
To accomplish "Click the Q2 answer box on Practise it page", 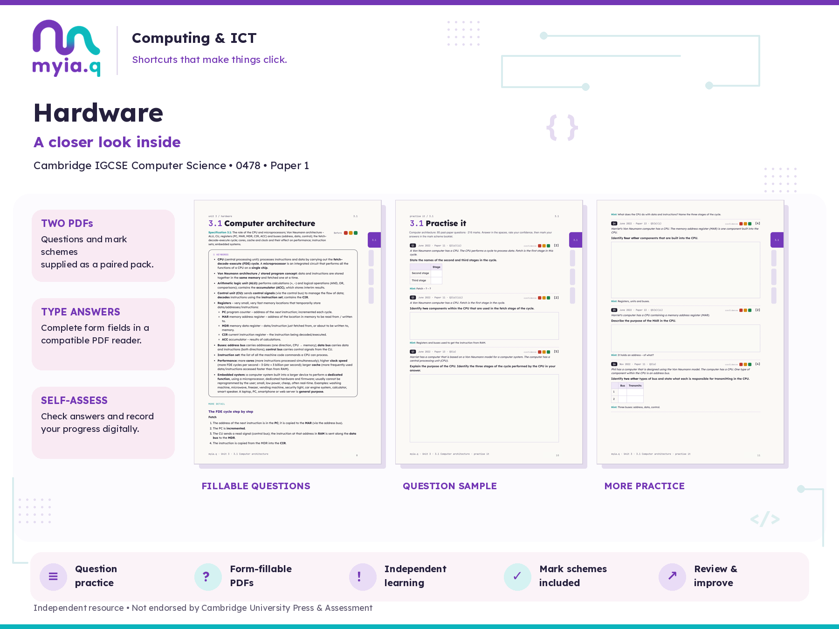I will (x=484, y=326).
